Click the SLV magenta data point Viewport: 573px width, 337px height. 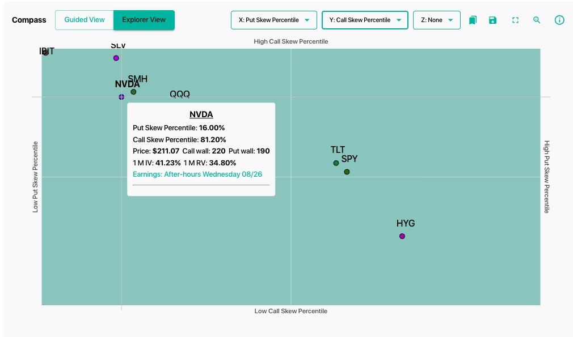(x=116, y=58)
